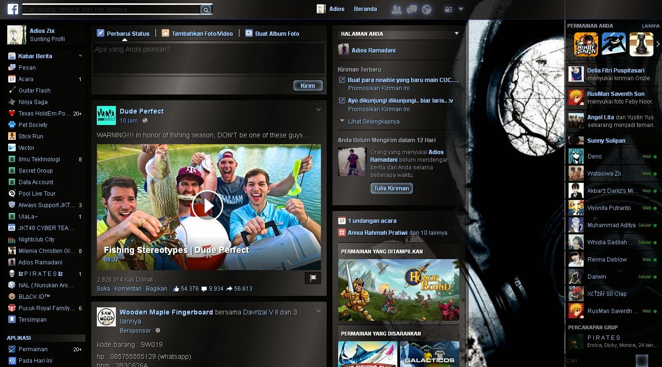Click Sunting Profil under Adios Zix
Screen dimensions: 662x367
[x=47, y=39]
